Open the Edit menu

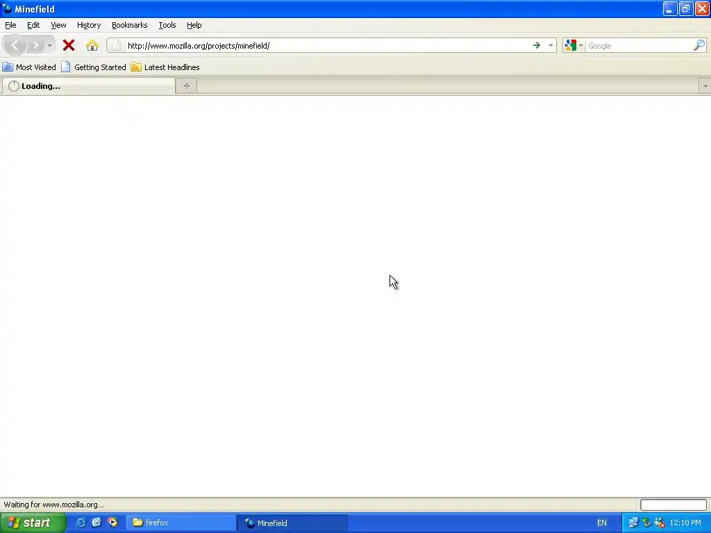(33, 26)
